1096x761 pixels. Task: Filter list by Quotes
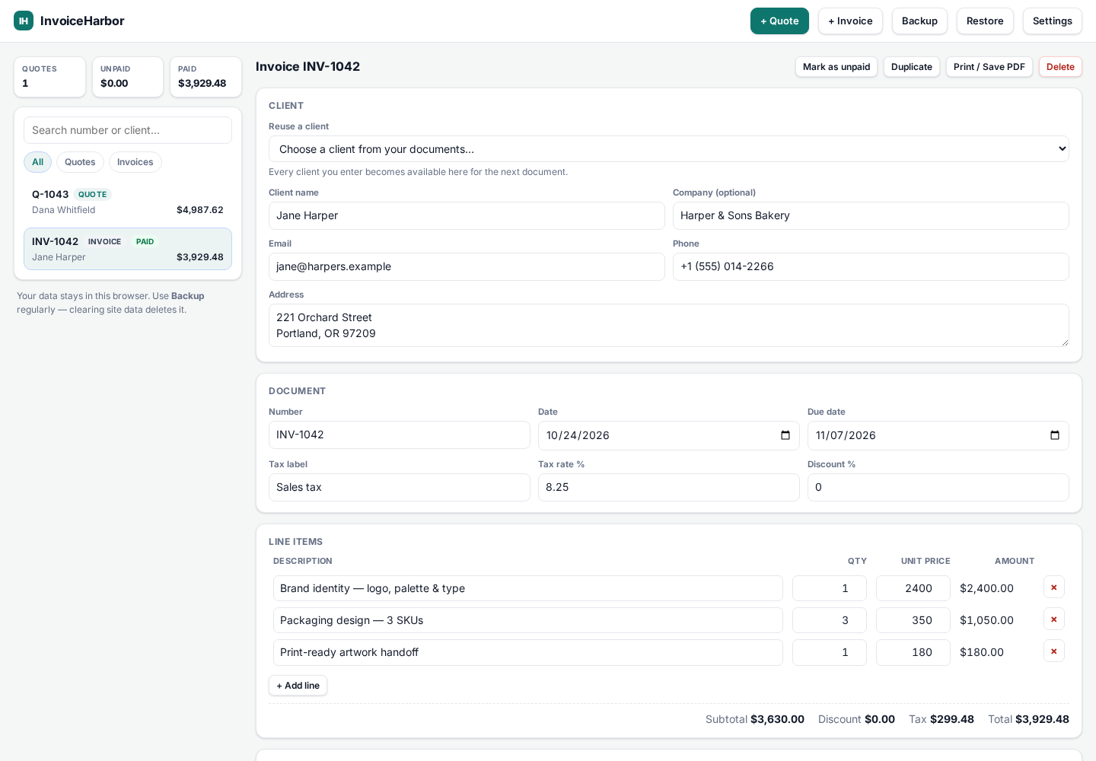80,162
